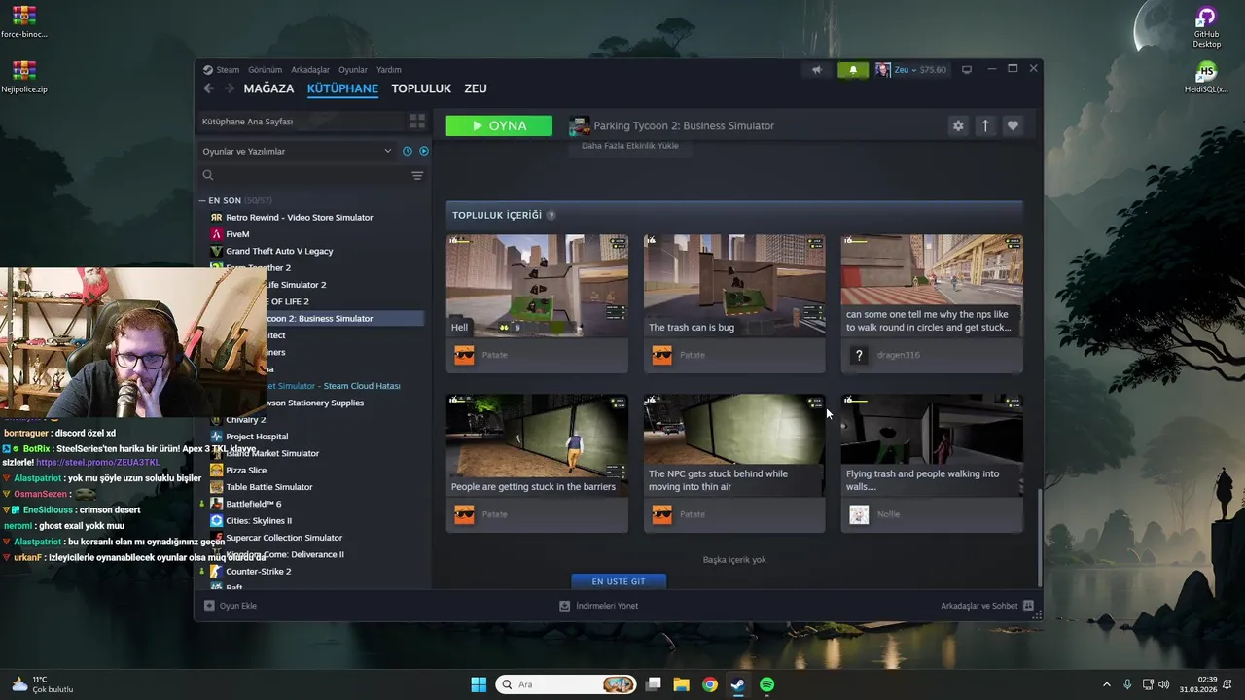
Task: Open Nollie avatar on Flying trash card
Action: (x=859, y=514)
